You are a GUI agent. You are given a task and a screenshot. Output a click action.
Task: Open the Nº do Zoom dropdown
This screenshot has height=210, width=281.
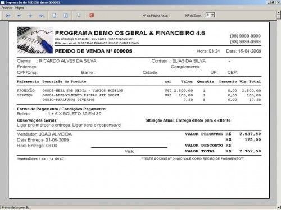[x=212, y=15]
